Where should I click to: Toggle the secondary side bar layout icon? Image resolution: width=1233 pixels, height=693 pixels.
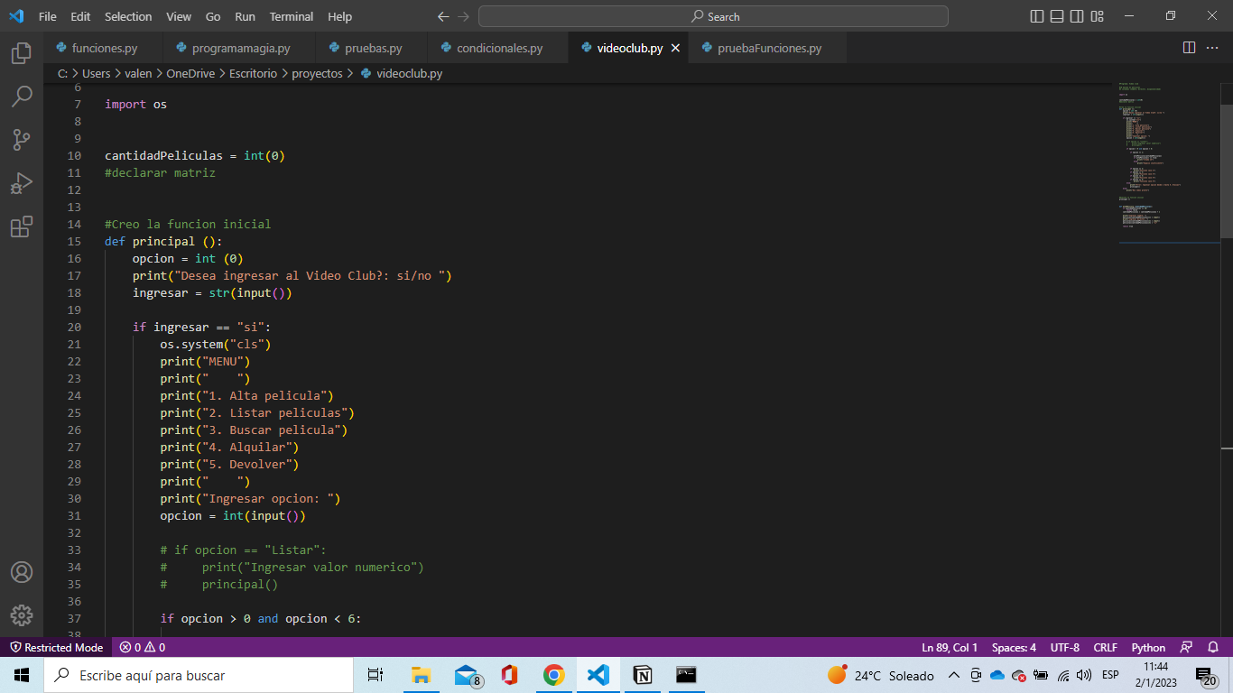point(1077,16)
